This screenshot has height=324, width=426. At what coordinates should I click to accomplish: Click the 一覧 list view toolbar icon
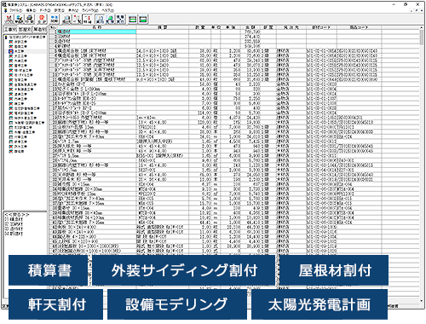(x=77, y=19)
